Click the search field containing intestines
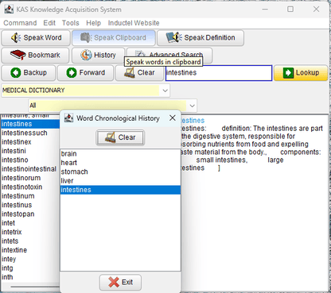Image resolution: width=331 pixels, height=293 pixels. point(219,73)
